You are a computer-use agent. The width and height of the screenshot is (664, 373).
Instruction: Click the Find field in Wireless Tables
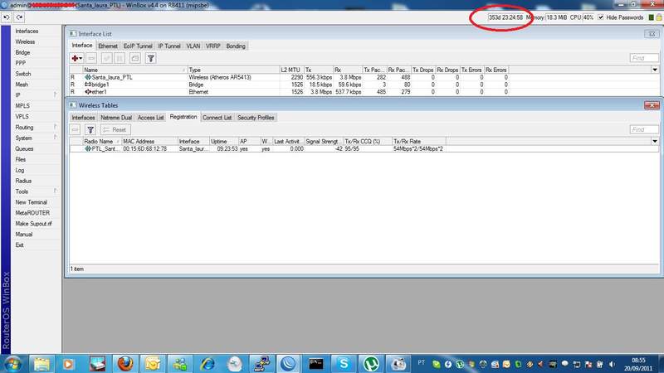coord(644,129)
